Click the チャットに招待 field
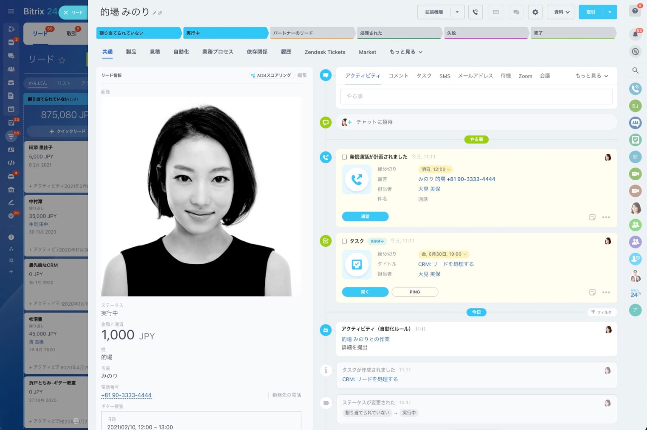647x430 pixels. tap(476, 122)
